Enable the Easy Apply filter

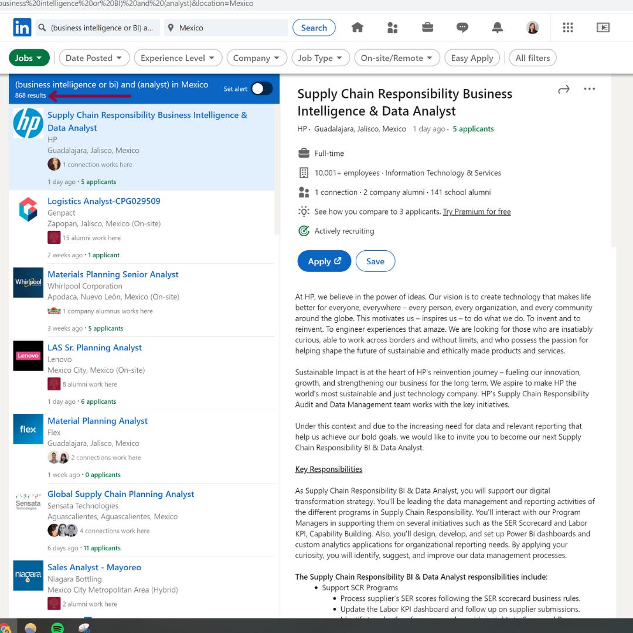coord(472,57)
